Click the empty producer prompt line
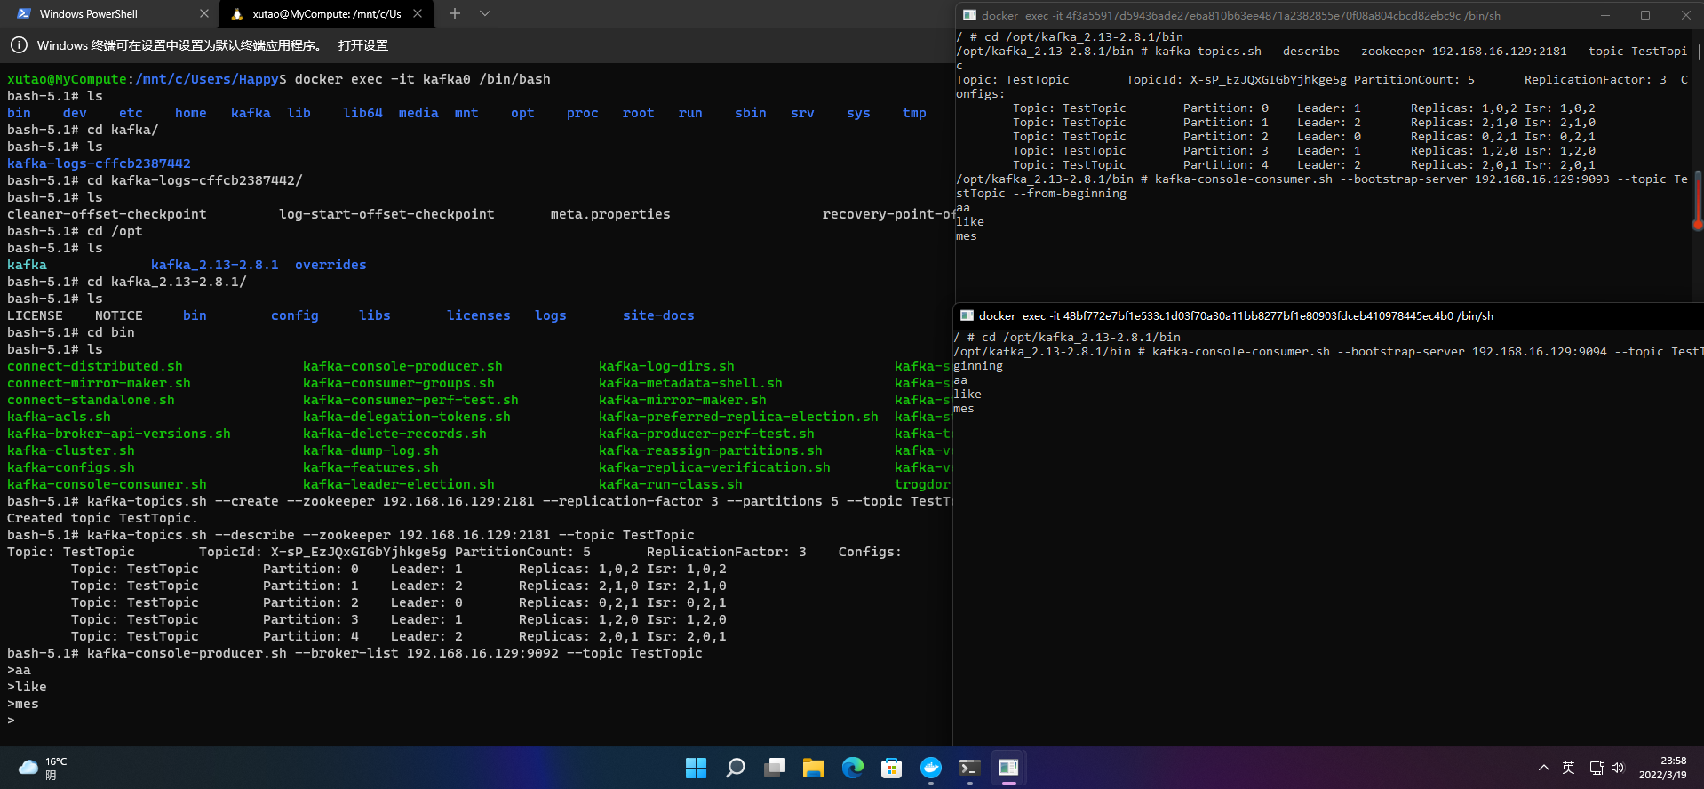1704x789 pixels. pos(11,721)
